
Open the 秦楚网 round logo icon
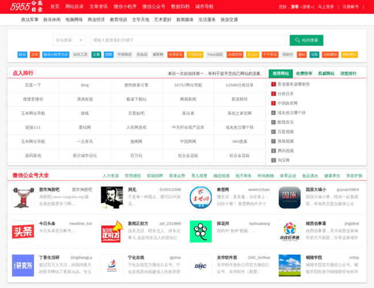[201, 198]
